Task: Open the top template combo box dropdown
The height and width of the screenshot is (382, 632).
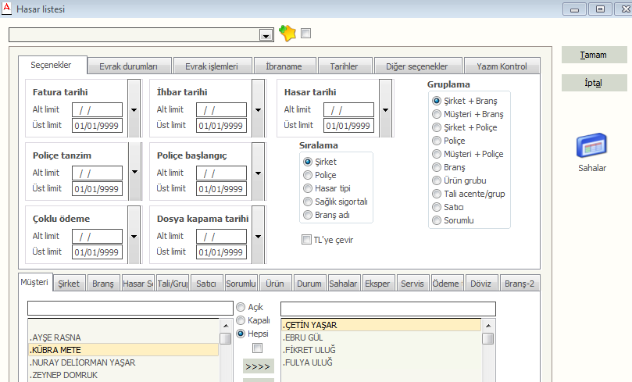Action: (x=266, y=35)
